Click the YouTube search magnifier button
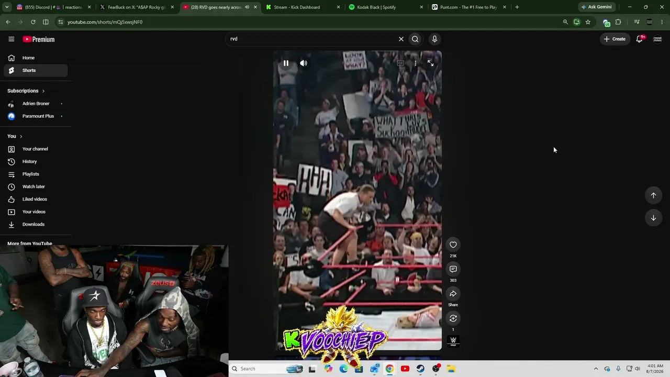The width and height of the screenshot is (670, 377). pos(415,39)
